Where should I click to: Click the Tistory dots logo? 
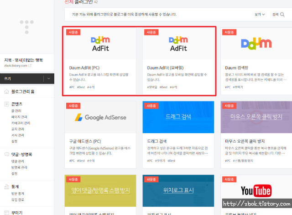point(27,27)
